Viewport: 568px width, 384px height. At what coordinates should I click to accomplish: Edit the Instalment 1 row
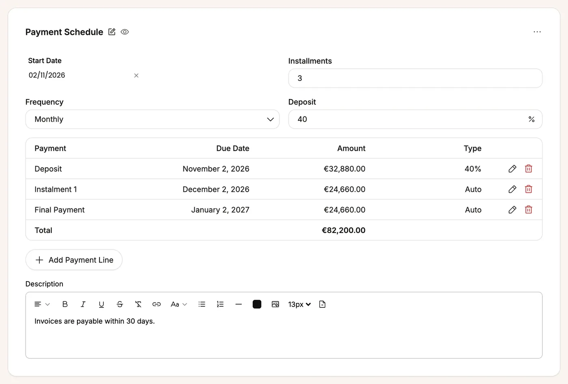(512, 189)
